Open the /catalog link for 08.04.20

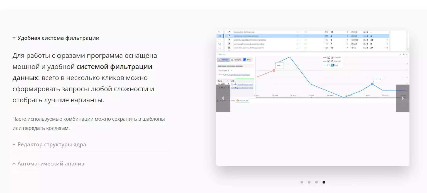pyautogui.click(x=242, y=88)
